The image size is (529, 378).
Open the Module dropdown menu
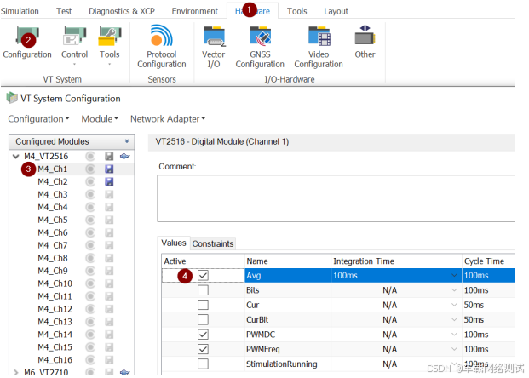[100, 119]
